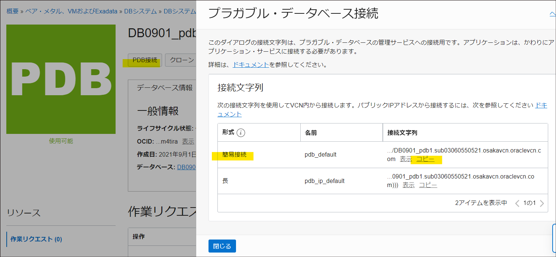Copy the 長 format connection string
This screenshot has width=556, height=257.
tap(427, 184)
